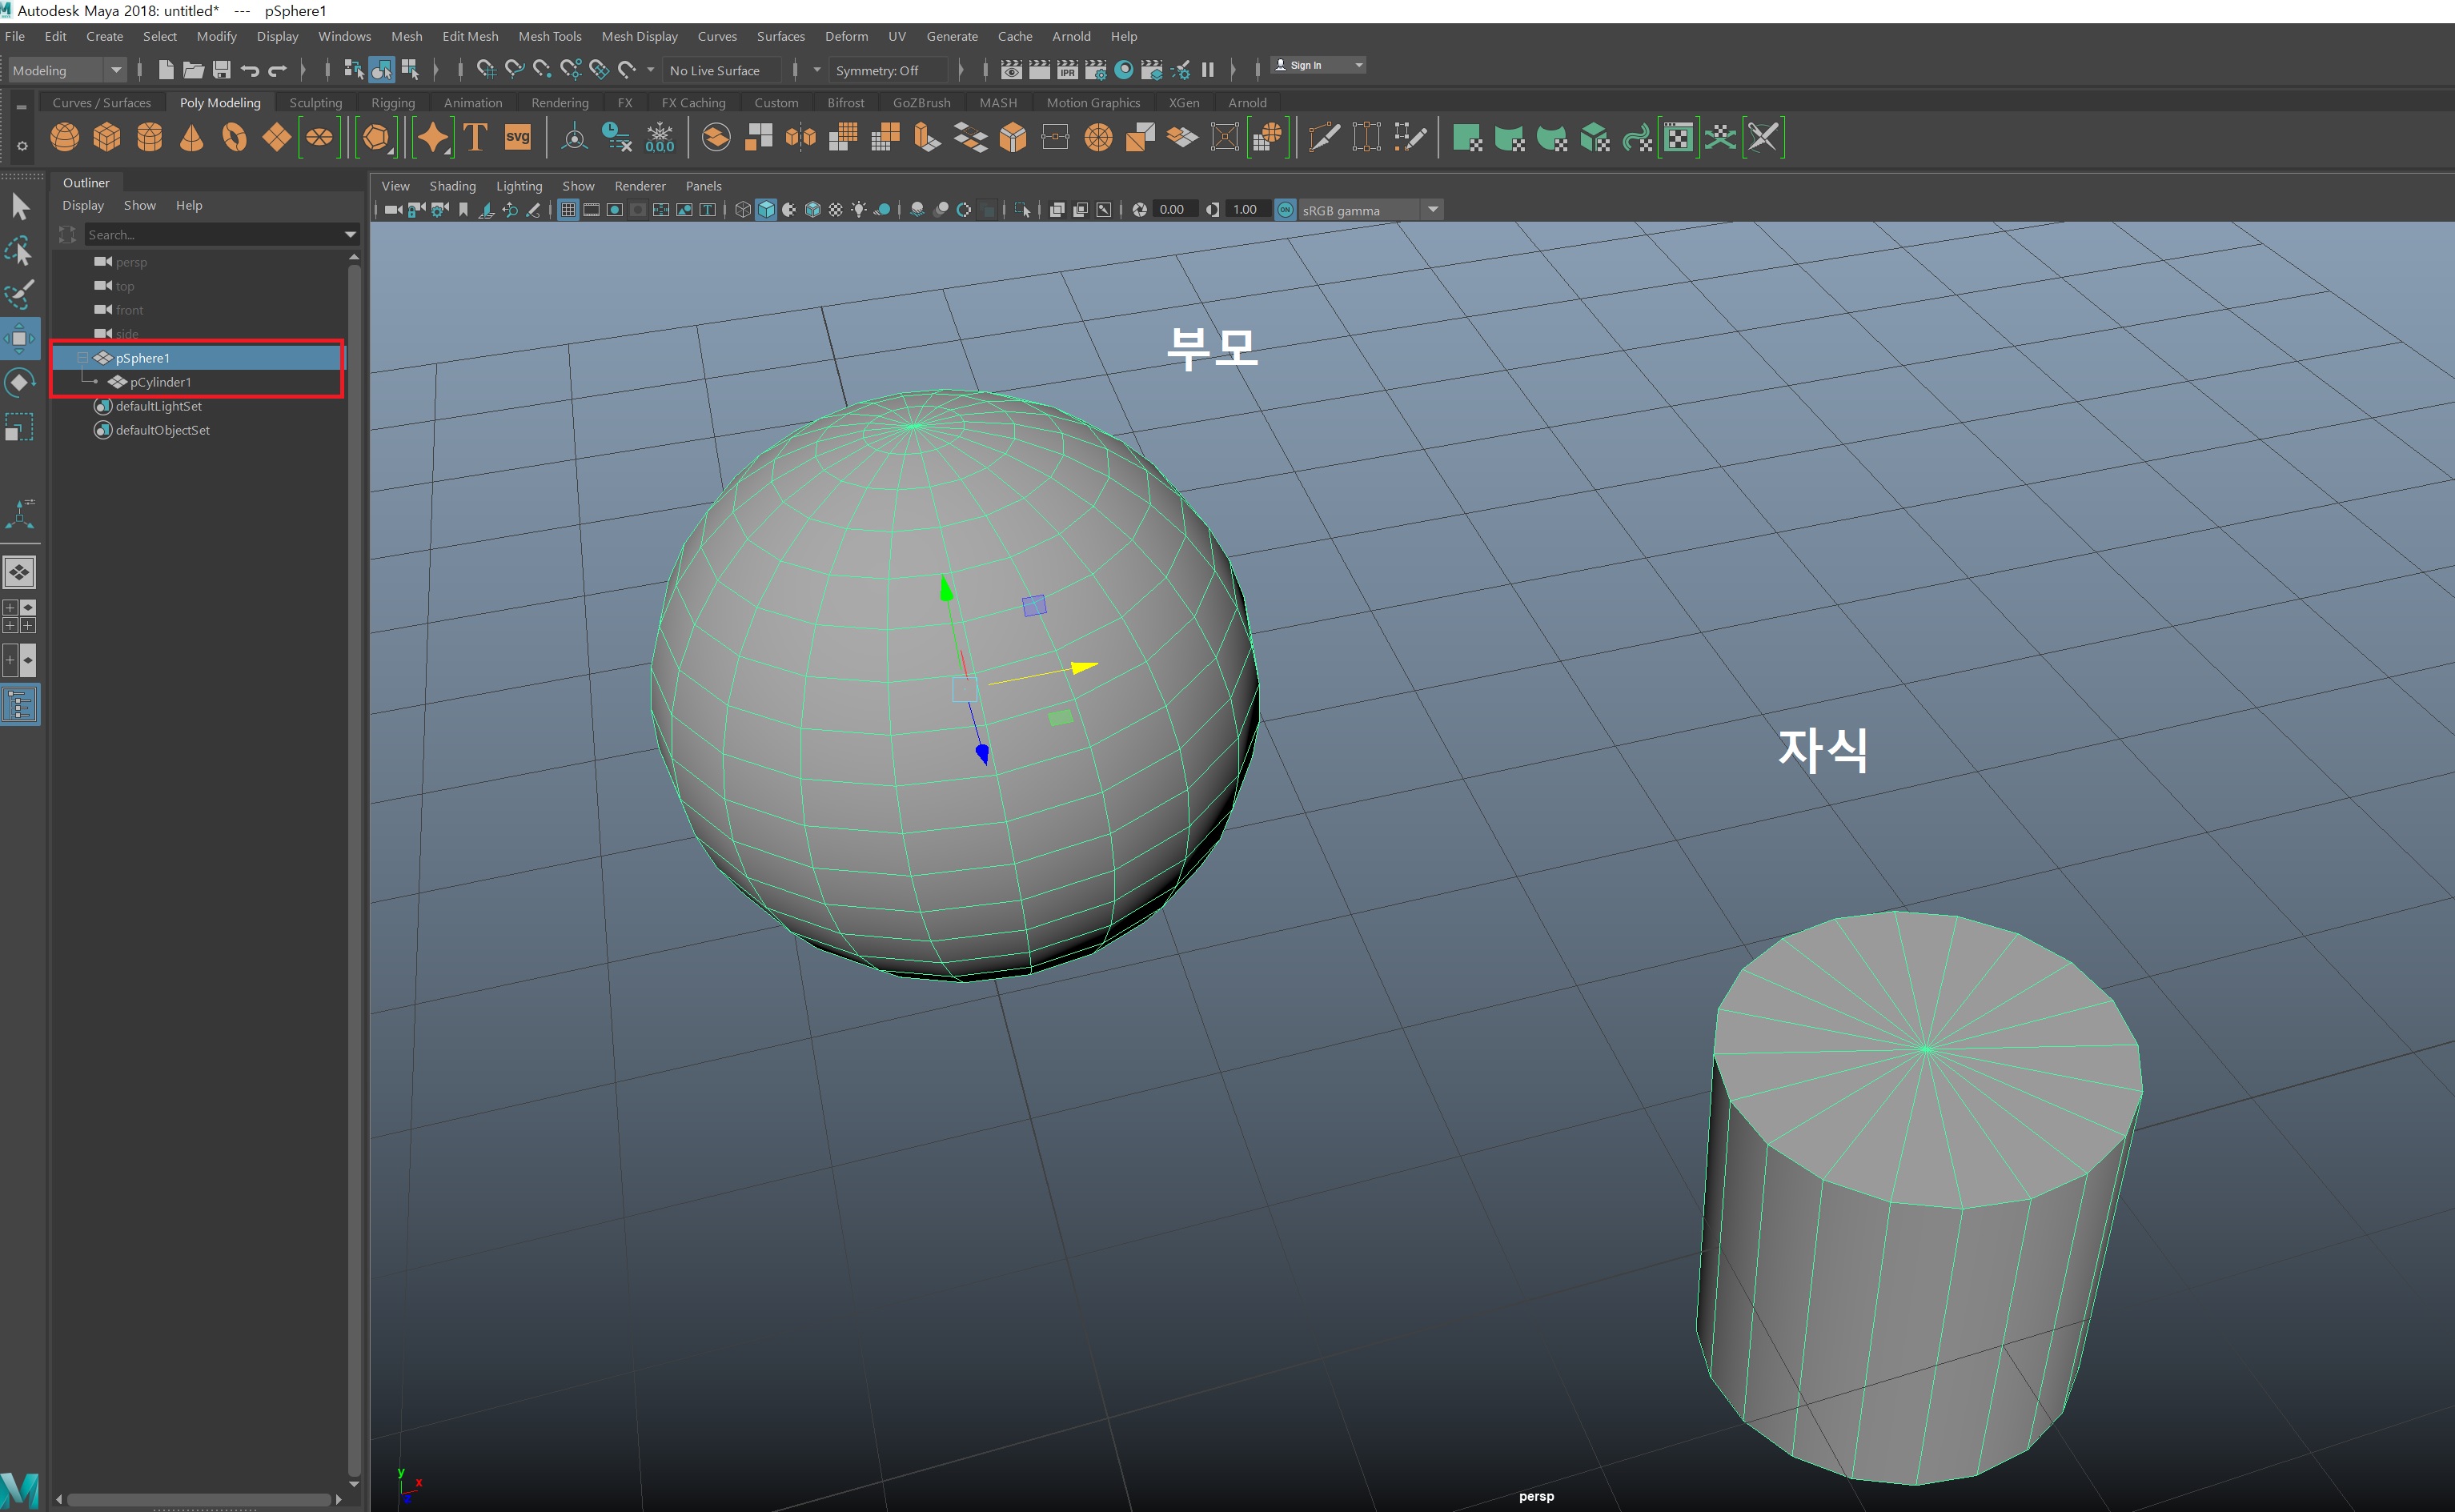Toggle Snap to Curves
This screenshot has height=1512, width=2455.
tap(514, 69)
